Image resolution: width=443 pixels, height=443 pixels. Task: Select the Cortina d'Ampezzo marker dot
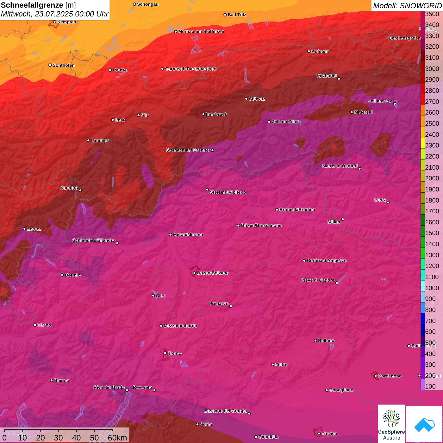point(304,261)
